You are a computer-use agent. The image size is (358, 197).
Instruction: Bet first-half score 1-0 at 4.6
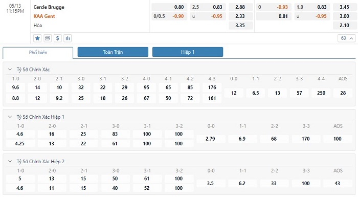point(20,134)
